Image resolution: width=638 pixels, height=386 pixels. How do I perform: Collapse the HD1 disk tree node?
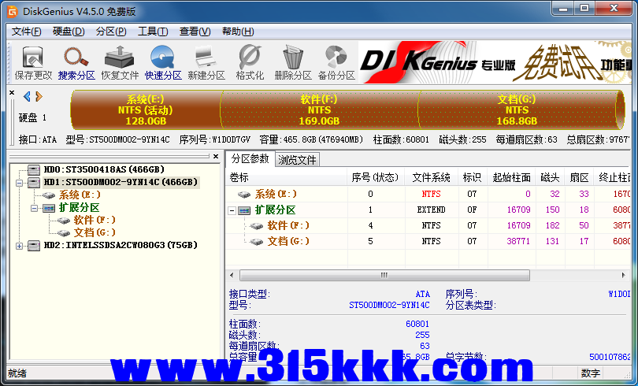(19, 183)
